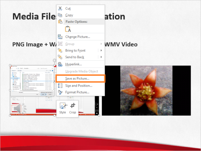Click the audio speaker icon on slide
The width and height of the screenshot is (201, 151).
17,108
